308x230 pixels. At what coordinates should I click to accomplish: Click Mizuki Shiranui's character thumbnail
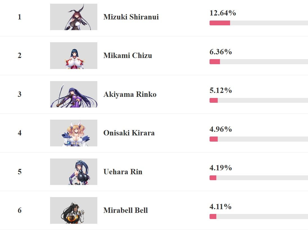[x=74, y=17]
